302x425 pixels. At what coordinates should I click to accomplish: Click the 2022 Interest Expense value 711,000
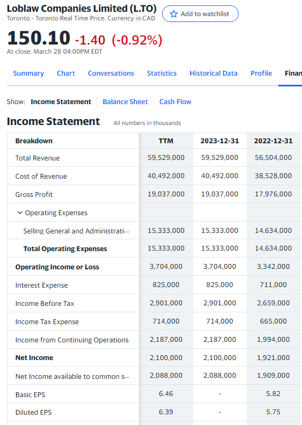[x=273, y=284]
